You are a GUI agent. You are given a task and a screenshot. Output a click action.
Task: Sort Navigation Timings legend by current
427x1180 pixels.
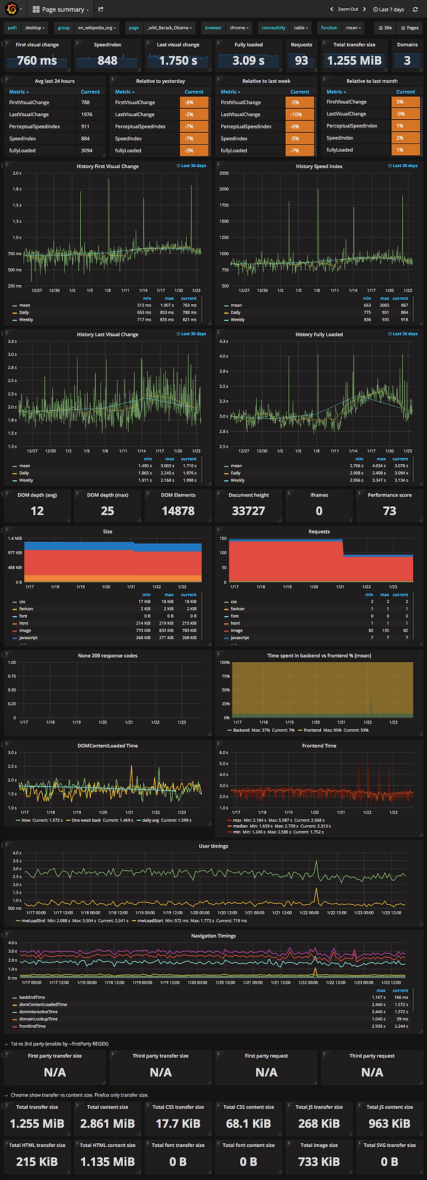[400, 990]
